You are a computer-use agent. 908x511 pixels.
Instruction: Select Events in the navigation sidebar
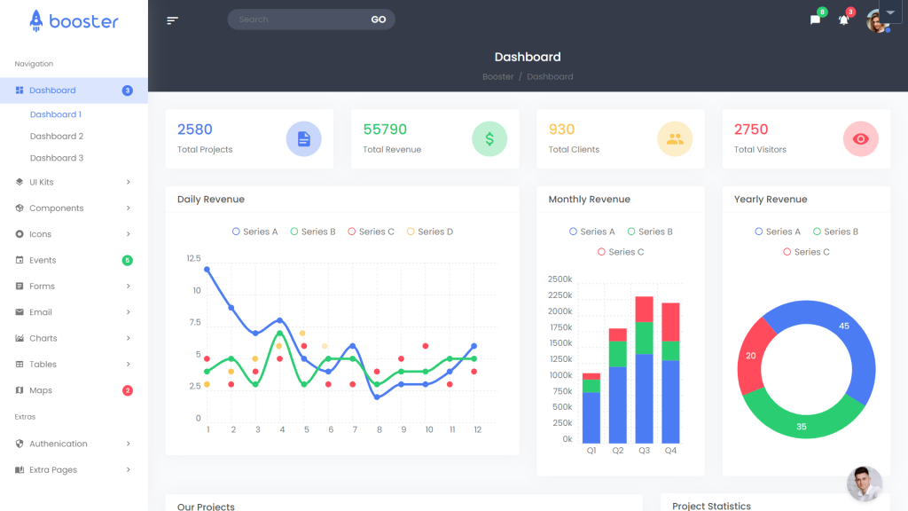pos(43,260)
